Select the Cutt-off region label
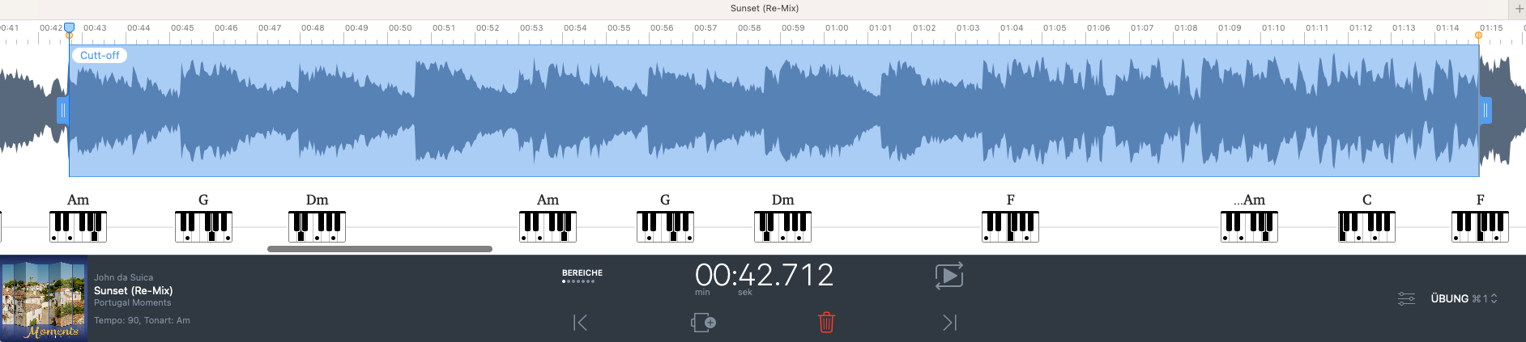 click(x=100, y=56)
